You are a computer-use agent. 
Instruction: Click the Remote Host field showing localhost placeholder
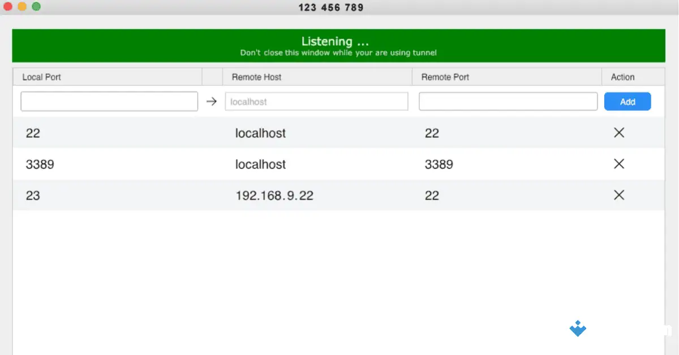316,101
